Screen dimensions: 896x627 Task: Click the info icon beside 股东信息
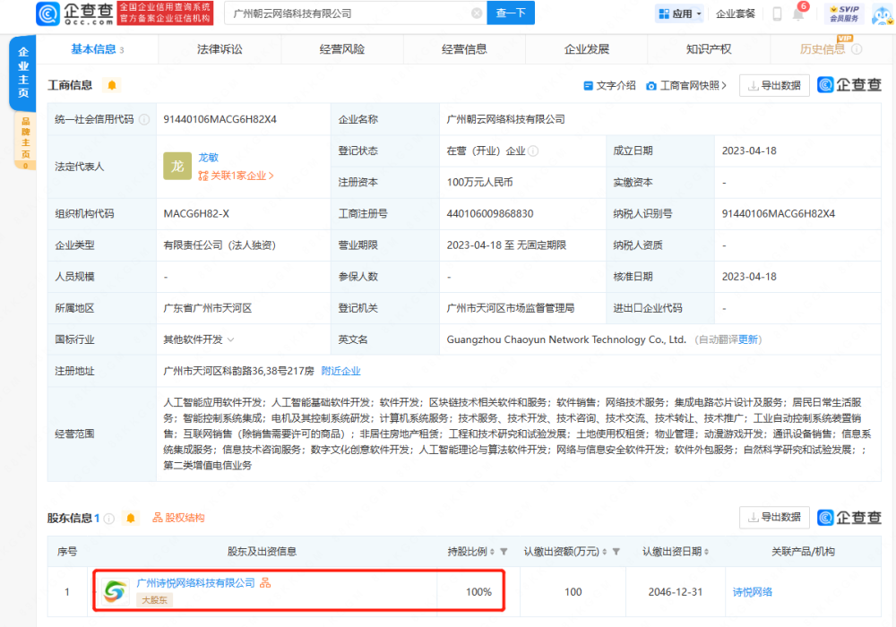coord(109,519)
